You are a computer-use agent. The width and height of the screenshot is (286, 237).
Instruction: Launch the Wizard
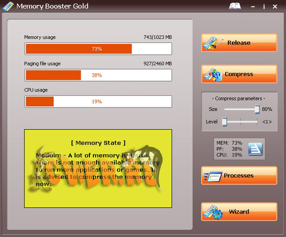pyautogui.click(x=239, y=211)
